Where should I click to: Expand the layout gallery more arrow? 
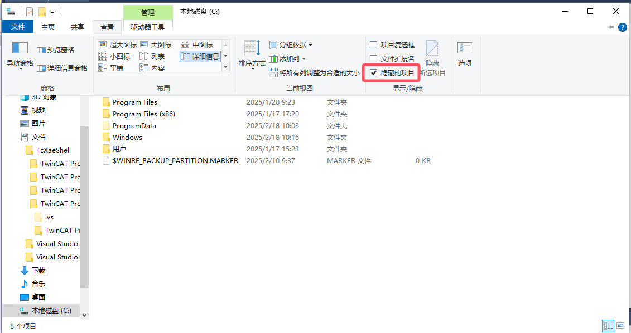[x=226, y=66]
